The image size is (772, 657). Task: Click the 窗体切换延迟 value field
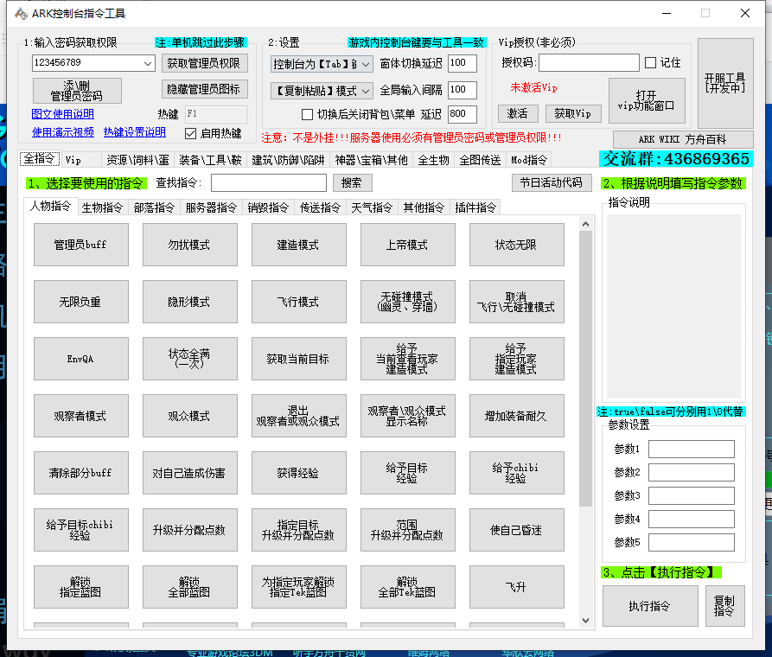click(463, 63)
